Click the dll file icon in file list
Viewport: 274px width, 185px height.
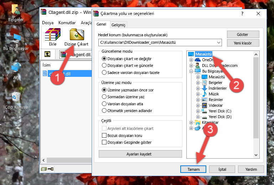coord(45,74)
